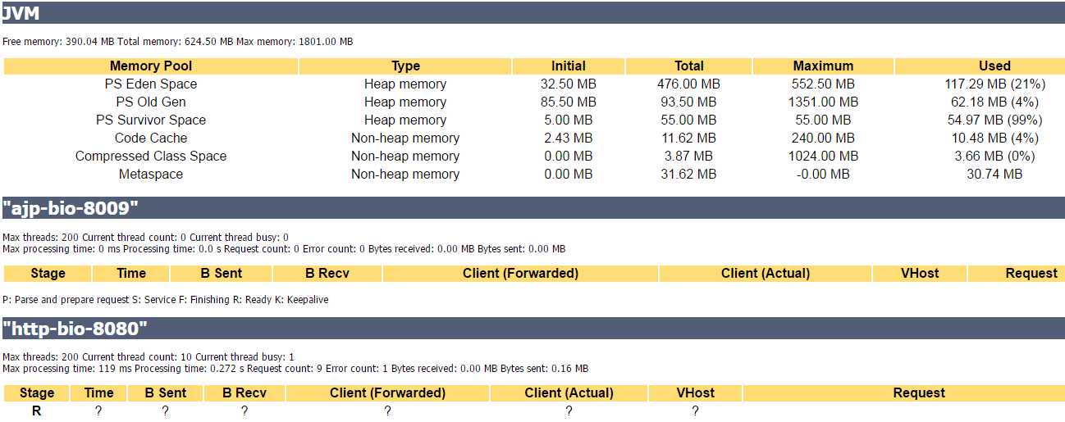
Task: Click the "http-bio-8080" section heading
Action: [75, 329]
